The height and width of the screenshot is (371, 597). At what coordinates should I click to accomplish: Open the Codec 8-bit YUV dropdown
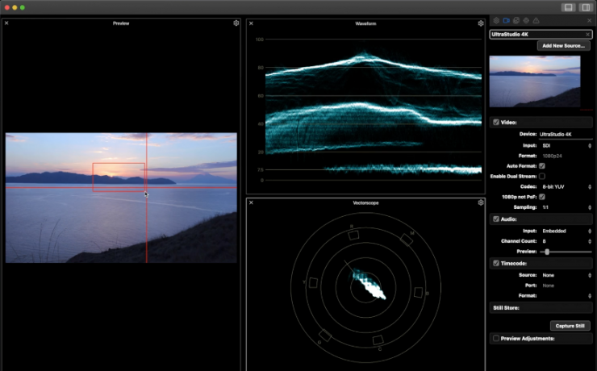point(565,186)
